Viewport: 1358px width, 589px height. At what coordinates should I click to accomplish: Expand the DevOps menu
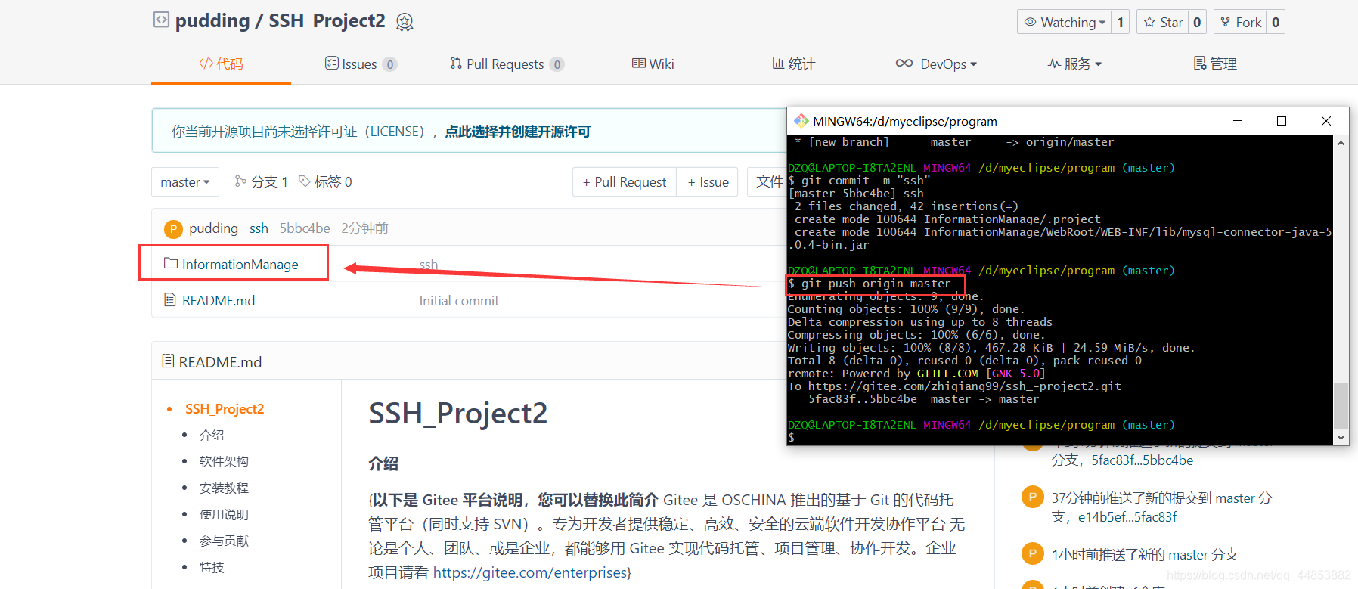[x=936, y=64]
